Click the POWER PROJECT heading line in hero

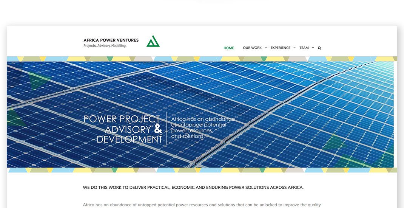[122, 119]
